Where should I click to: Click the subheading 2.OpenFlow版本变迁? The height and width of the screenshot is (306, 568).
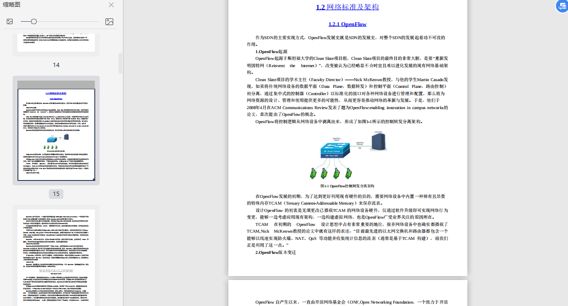(x=276, y=252)
